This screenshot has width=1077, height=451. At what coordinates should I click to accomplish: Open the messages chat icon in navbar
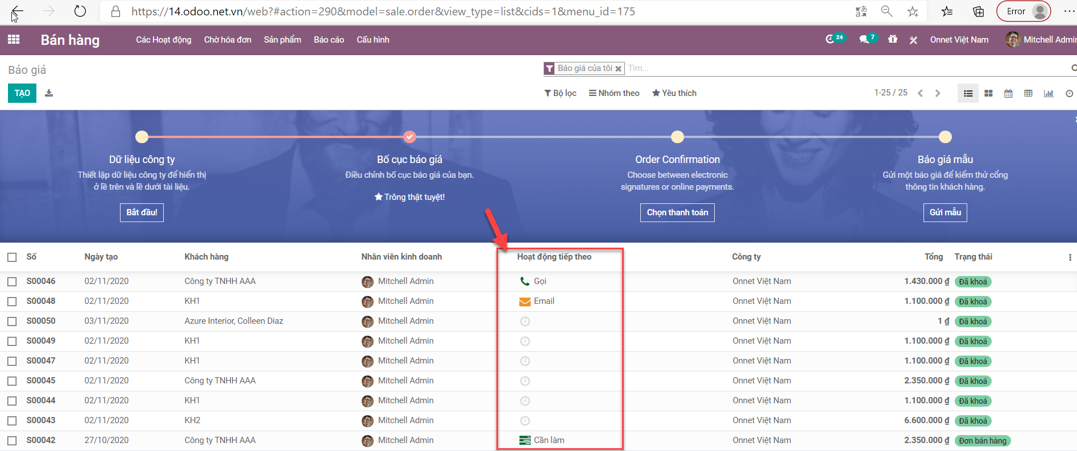864,39
